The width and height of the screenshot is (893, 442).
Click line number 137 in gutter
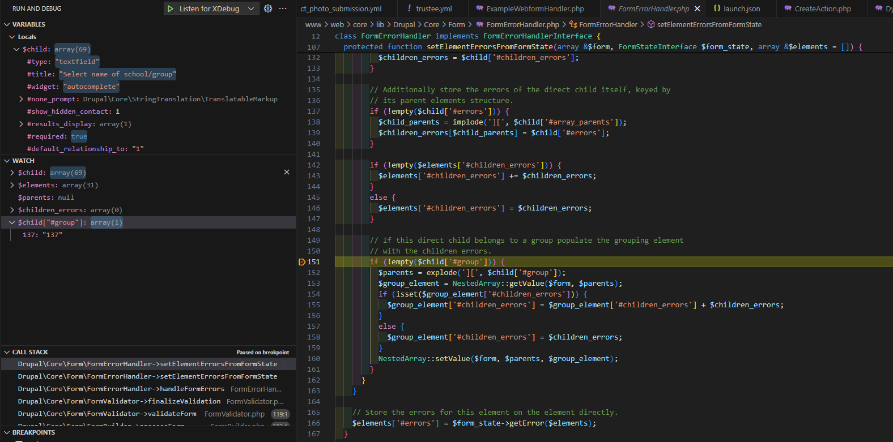[313, 111]
